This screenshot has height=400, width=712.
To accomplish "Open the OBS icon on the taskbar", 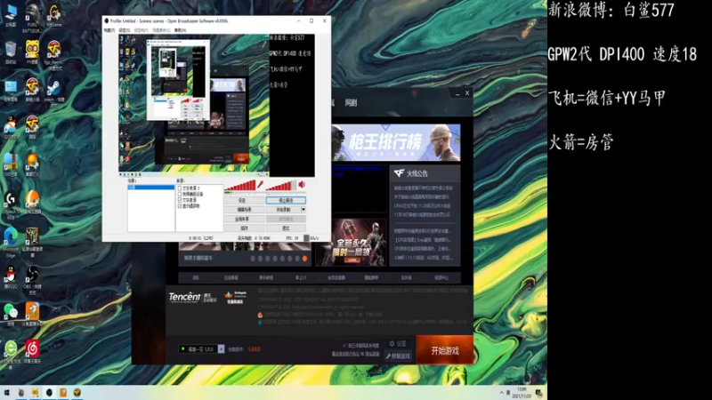I will point(49,392).
